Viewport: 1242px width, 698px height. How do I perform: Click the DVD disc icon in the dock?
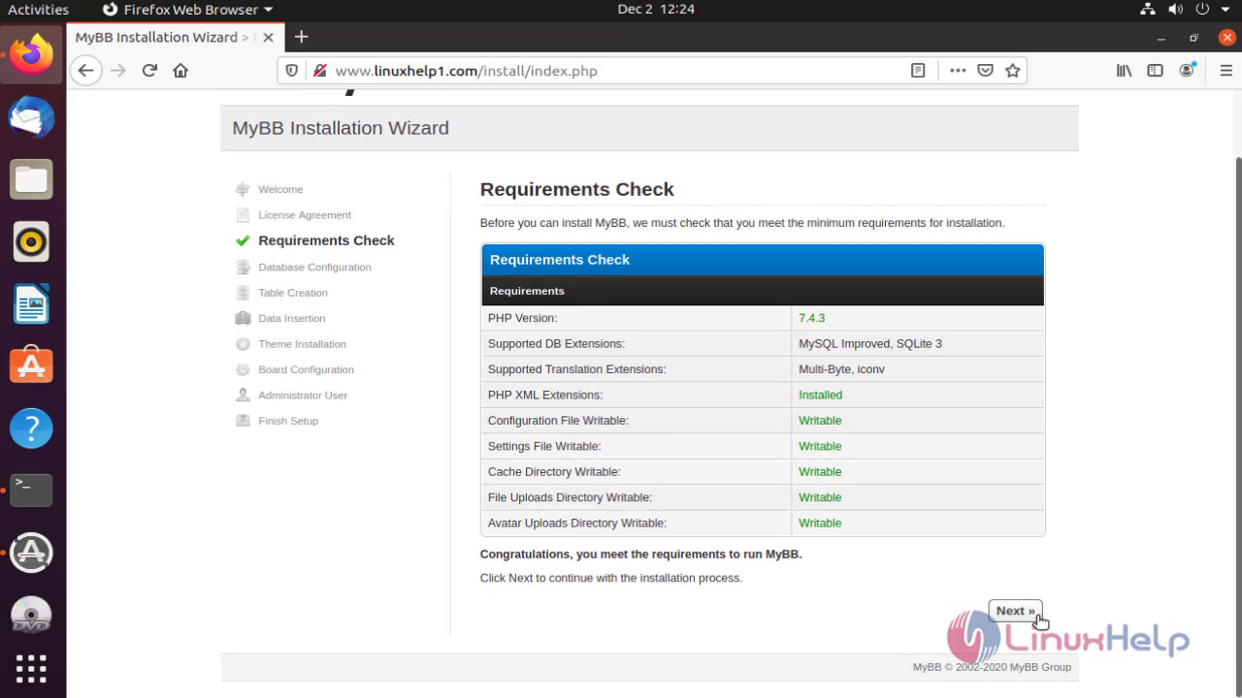[32, 615]
